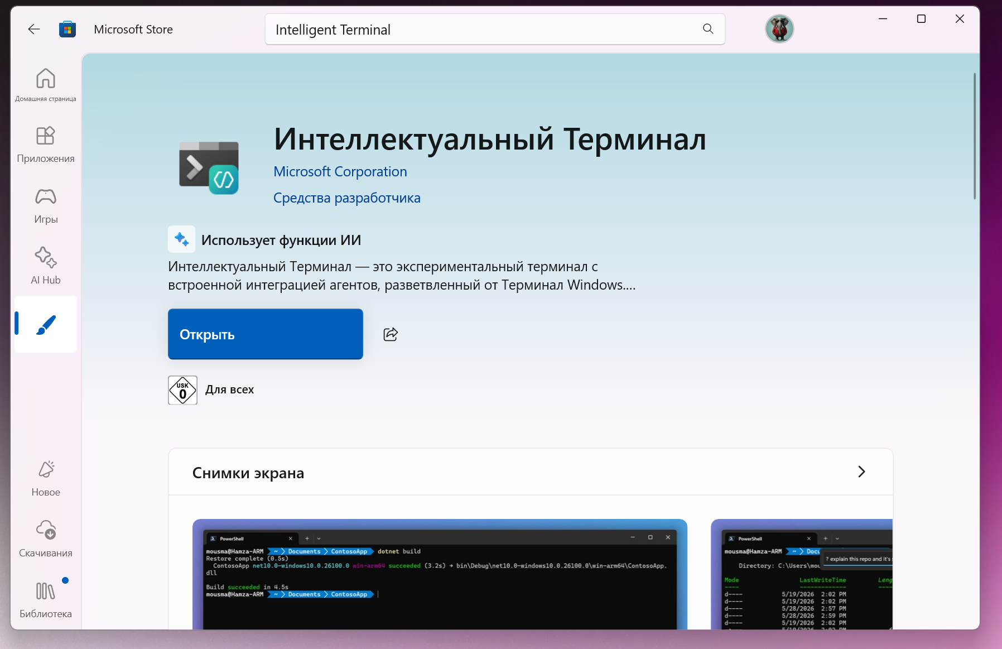The height and width of the screenshot is (649, 1002).
Task: Go back with the arrow button
Action: pos(34,29)
